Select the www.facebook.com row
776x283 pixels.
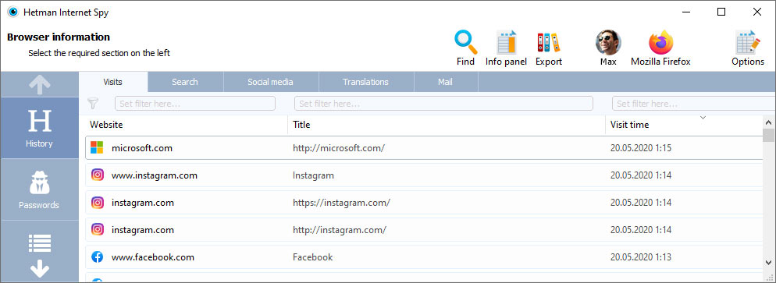coord(424,257)
